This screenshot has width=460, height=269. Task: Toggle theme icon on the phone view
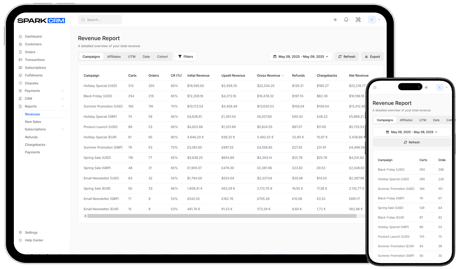point(426,87)
